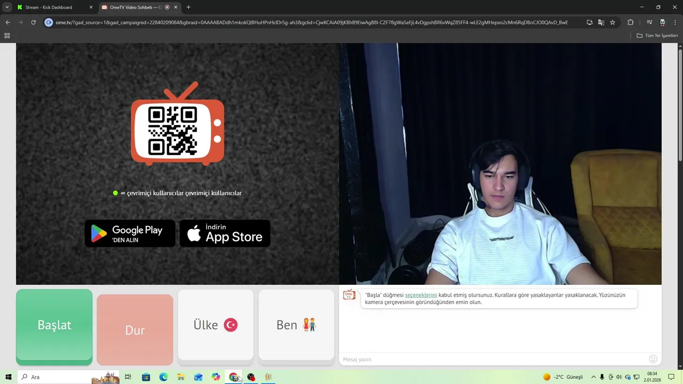
Task: Install the app via address bar icon
Action: 590,22
